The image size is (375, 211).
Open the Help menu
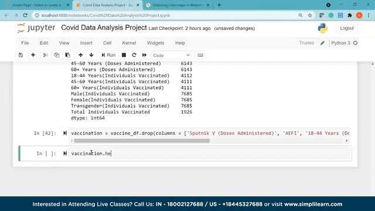pyautogui.click(x=180, y=43)
